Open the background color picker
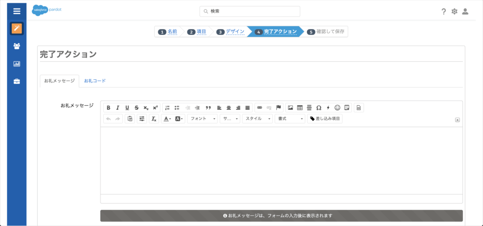The height and width of the screenshot is (226, 483). tap(179, 119)
